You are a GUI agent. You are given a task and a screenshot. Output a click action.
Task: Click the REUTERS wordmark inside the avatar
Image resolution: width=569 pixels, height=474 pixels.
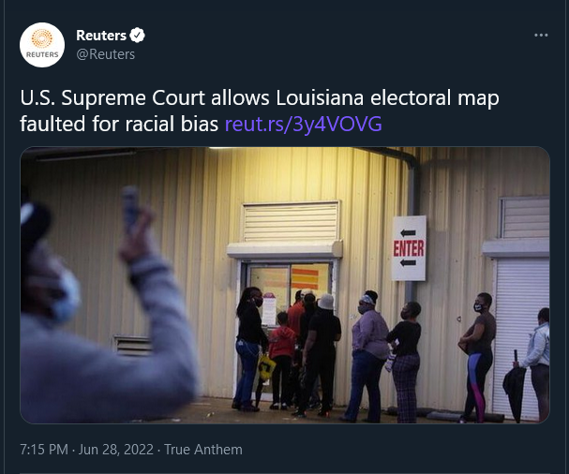tap(42, 54)
